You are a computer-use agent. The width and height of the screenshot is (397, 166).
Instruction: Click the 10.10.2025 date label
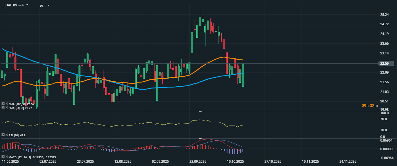235,162
